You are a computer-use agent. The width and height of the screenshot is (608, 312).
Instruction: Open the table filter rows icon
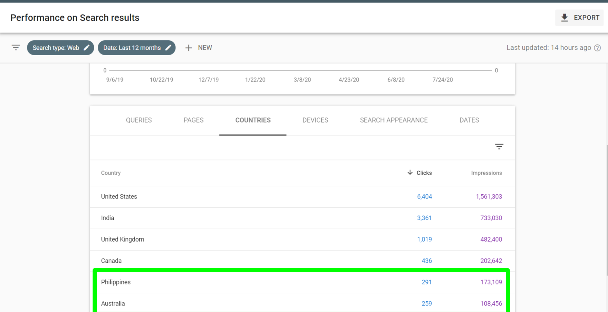[x=499, y=147]
